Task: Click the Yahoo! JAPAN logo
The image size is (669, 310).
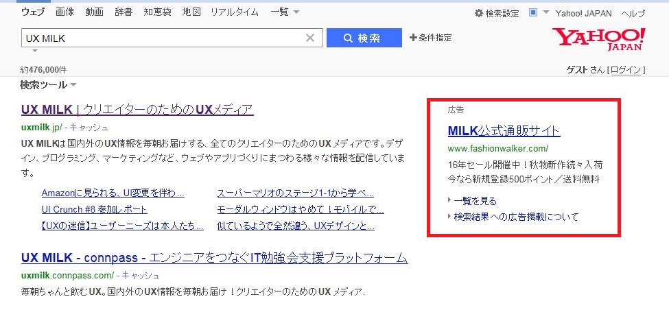Action: coord(599,39)
